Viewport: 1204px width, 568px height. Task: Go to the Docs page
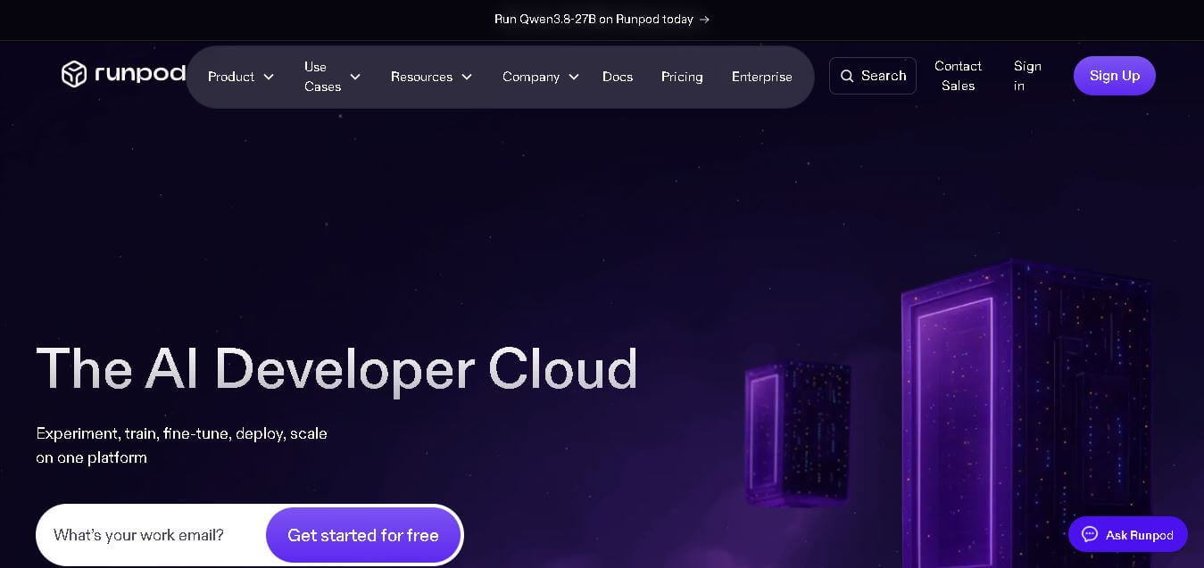618,77
